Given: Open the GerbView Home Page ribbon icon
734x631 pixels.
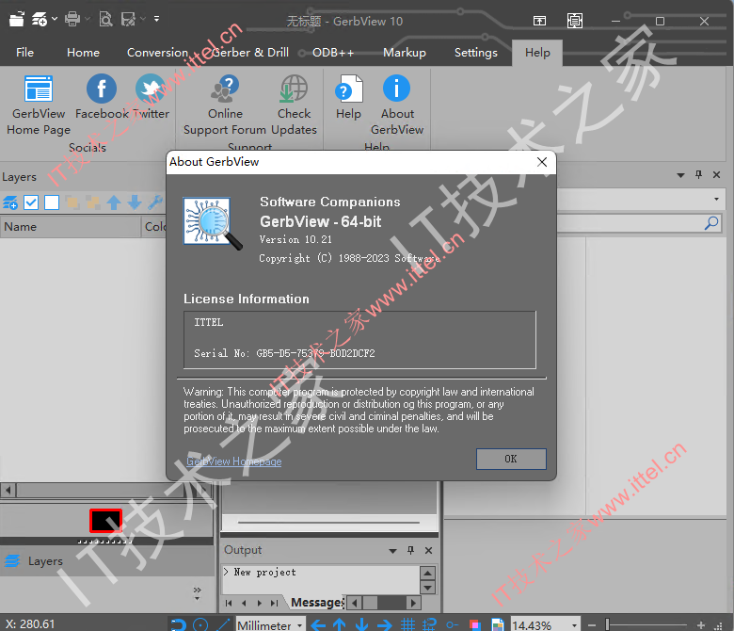Looking at the screenshot, I should [39, 89].
